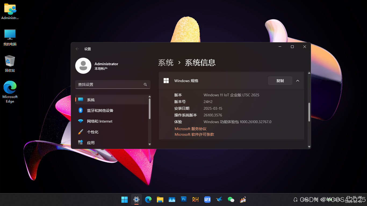Open the blue wave app in taskbar

pos(172,200)
